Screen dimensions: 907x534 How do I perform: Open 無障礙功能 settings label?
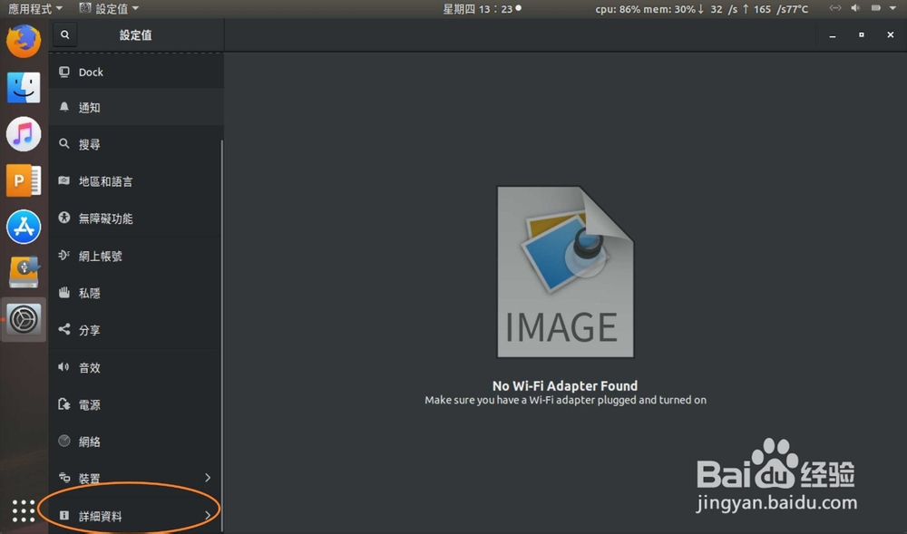(x=105, y=218)
